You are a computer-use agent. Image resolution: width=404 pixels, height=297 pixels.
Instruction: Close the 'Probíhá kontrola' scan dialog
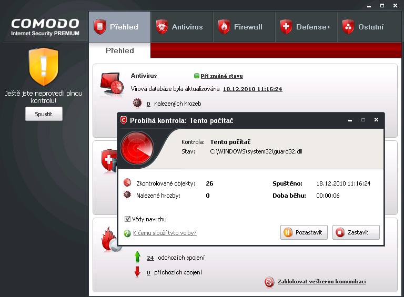tap(376, 120)
